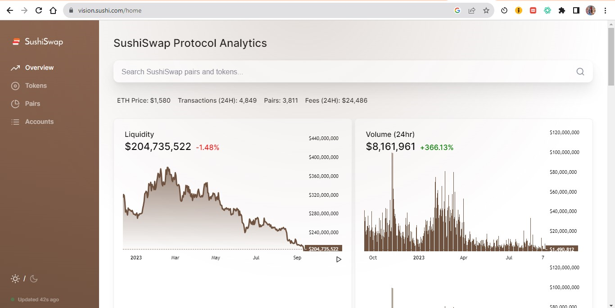
Task: Click the padlock site info icon
Action: [x=71, y=10]
